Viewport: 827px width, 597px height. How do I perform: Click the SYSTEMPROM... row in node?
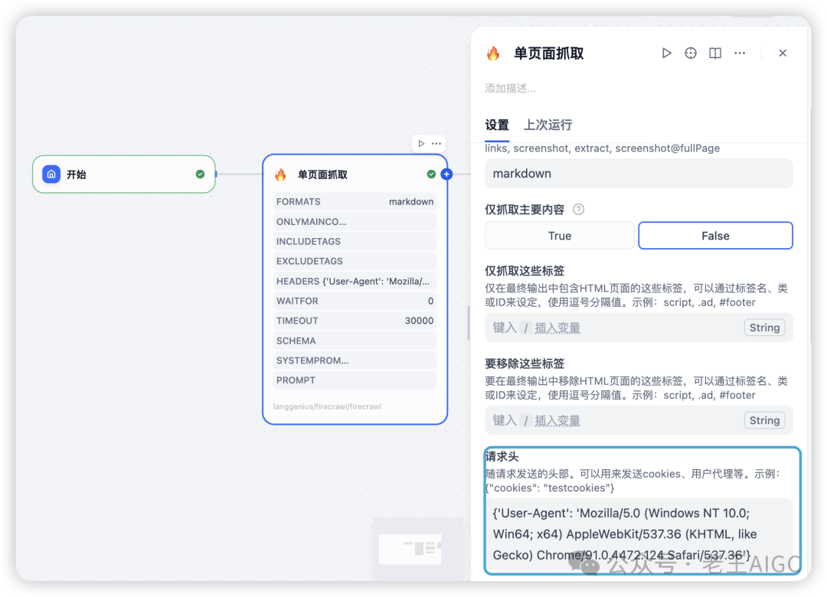[x=355, y=360]
